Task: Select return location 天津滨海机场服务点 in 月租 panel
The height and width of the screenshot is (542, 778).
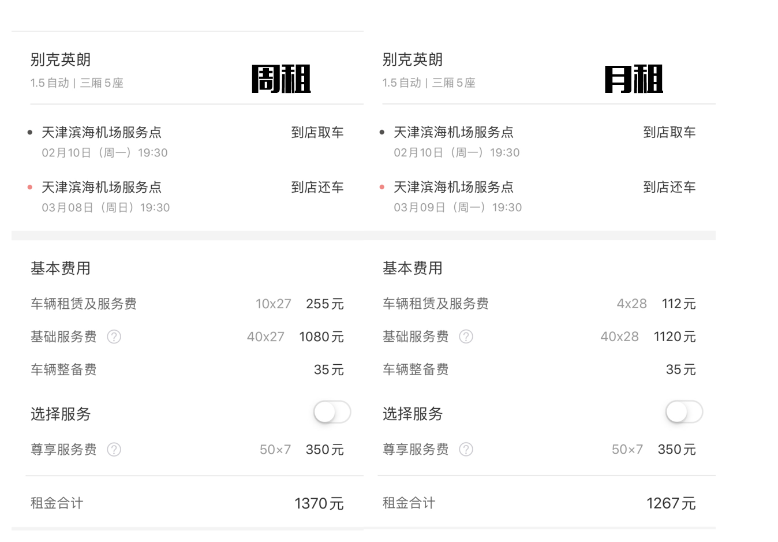Action: [x=454, y=187]
